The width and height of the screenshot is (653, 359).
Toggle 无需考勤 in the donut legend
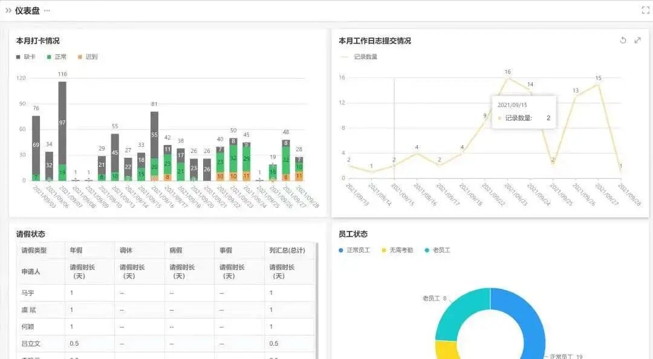(x=398, y=250)
